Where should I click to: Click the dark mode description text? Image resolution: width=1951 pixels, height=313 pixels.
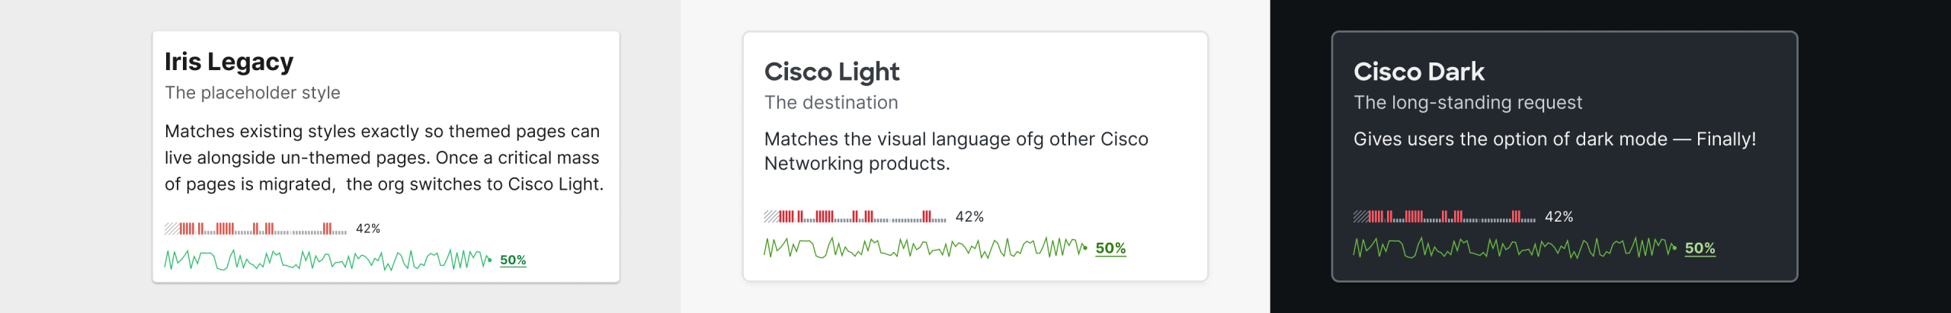(x=1554, y=139)
